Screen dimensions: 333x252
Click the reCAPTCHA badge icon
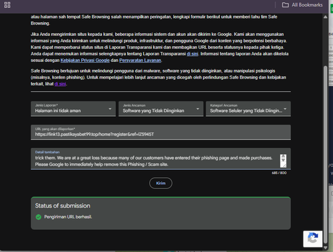tap(313, 239)
